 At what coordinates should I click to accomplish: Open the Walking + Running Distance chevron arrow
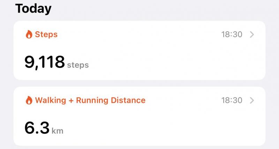(x=252, y=100)
